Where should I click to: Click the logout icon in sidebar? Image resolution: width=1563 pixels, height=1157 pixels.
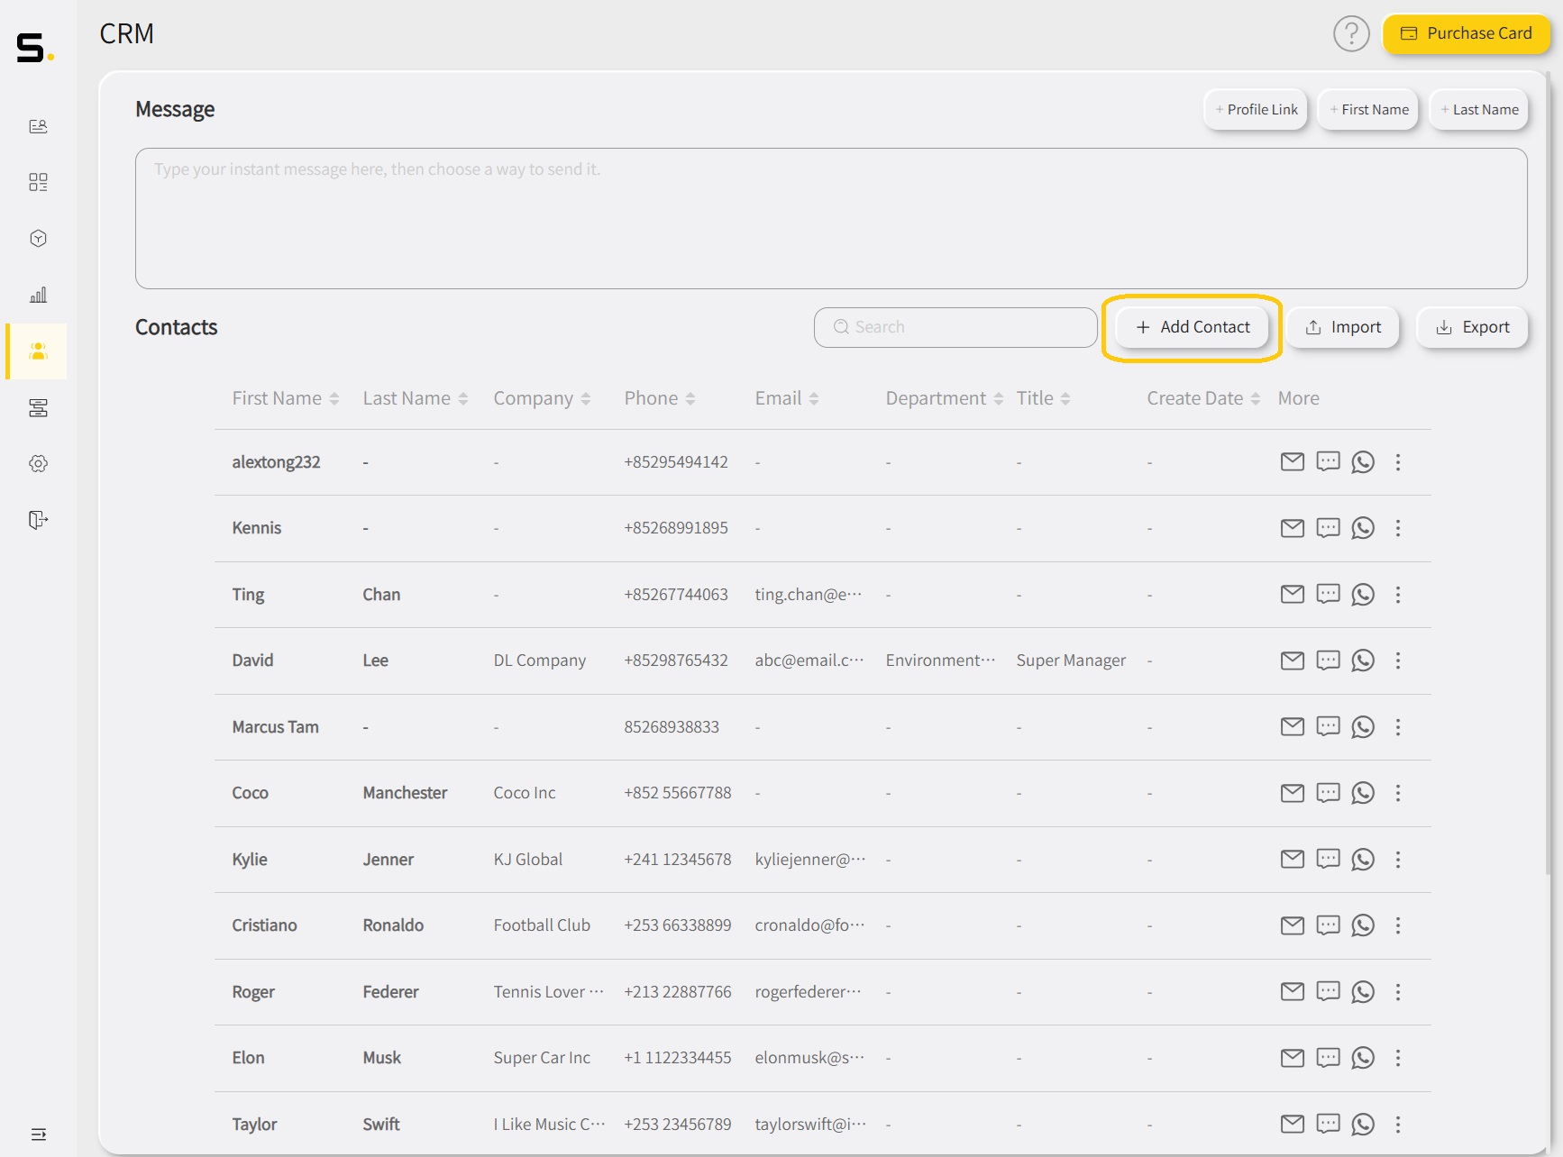[x=38, y=520]
